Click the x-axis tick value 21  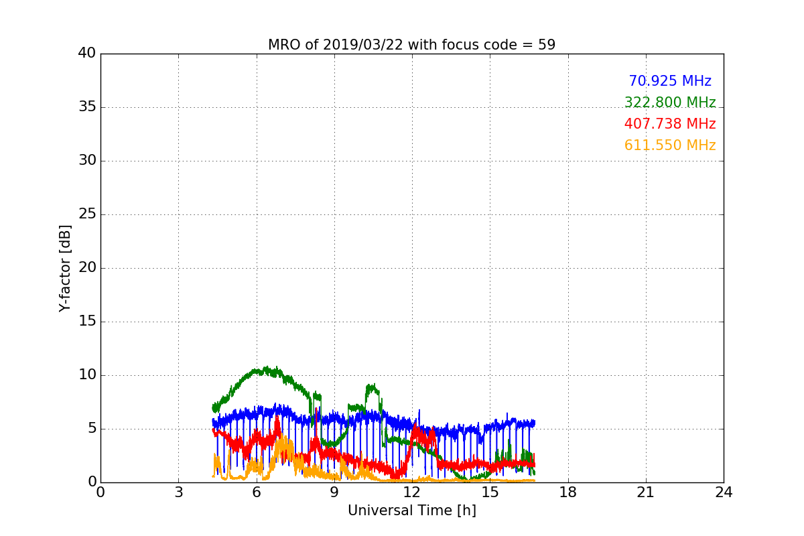point(646,492)
